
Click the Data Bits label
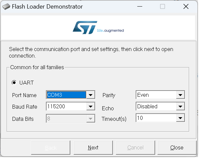tap(23, 119)
